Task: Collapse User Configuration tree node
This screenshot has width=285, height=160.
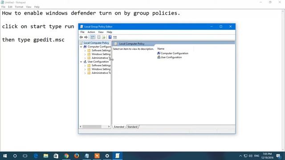Action: [81, 62]
